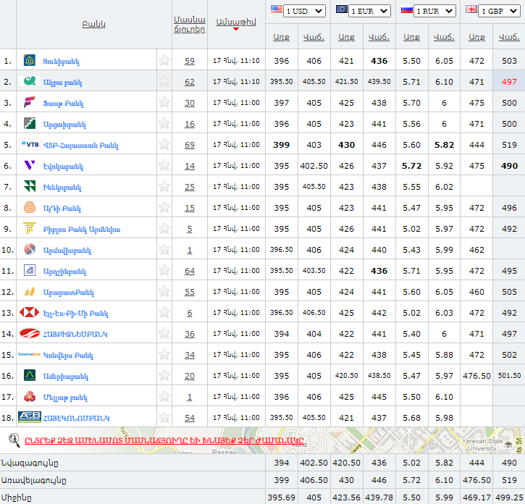Open the 1 USD currency dropdown
The width and height of the screenshot is (525, 504).
tap(304, 11)
